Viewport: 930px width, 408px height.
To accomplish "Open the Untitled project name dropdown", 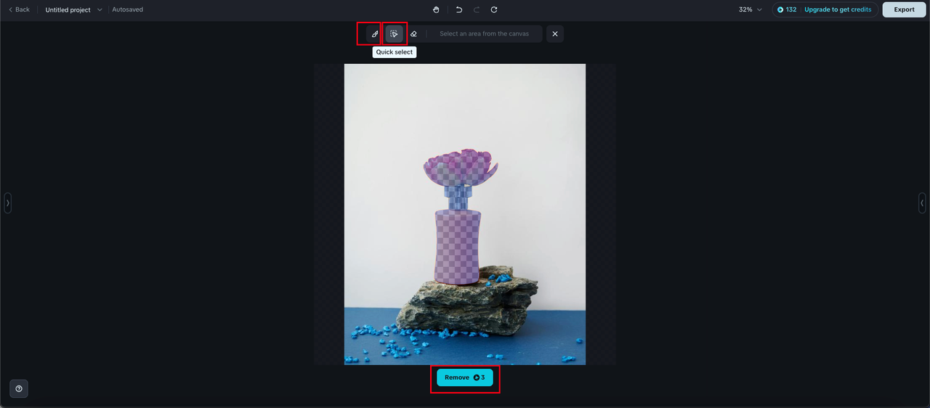I will point(73,10).
